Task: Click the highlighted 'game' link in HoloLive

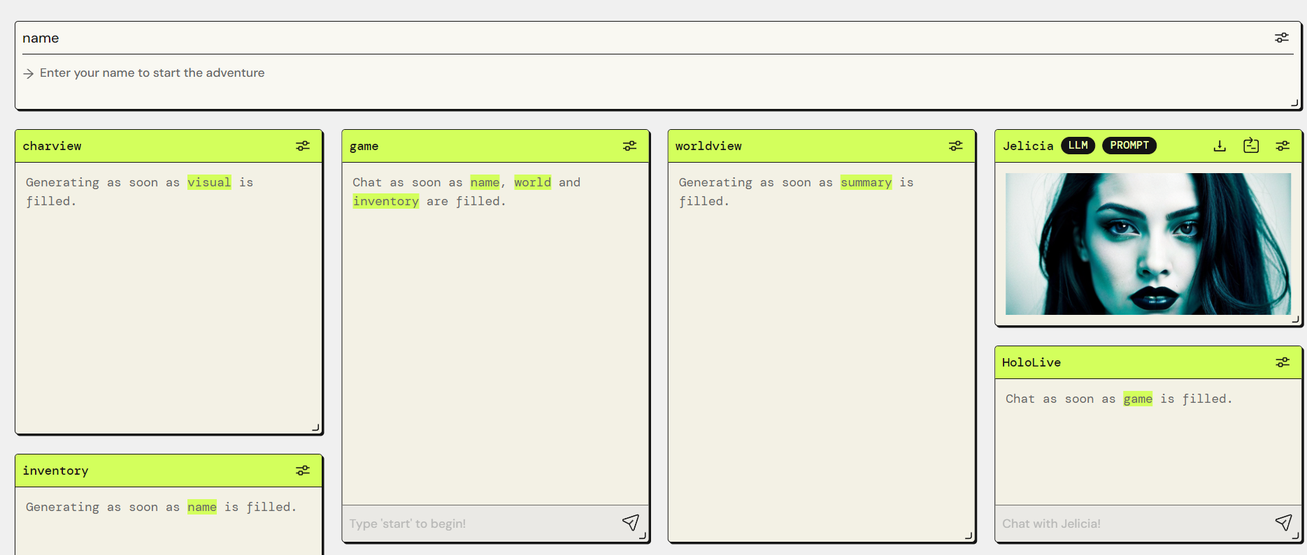Action: coord(1138,399)
